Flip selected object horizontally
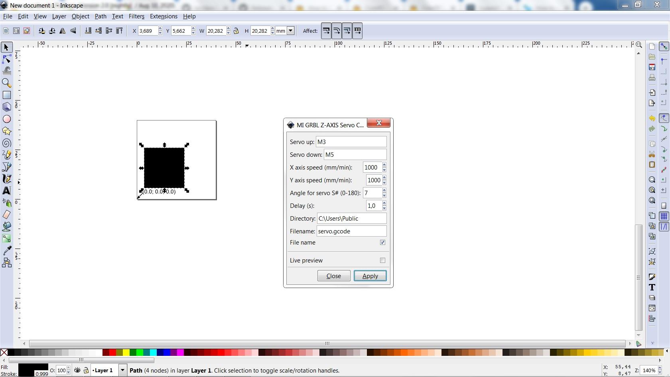Viewport: 670px width, 377px height. [x=63, y=31]
